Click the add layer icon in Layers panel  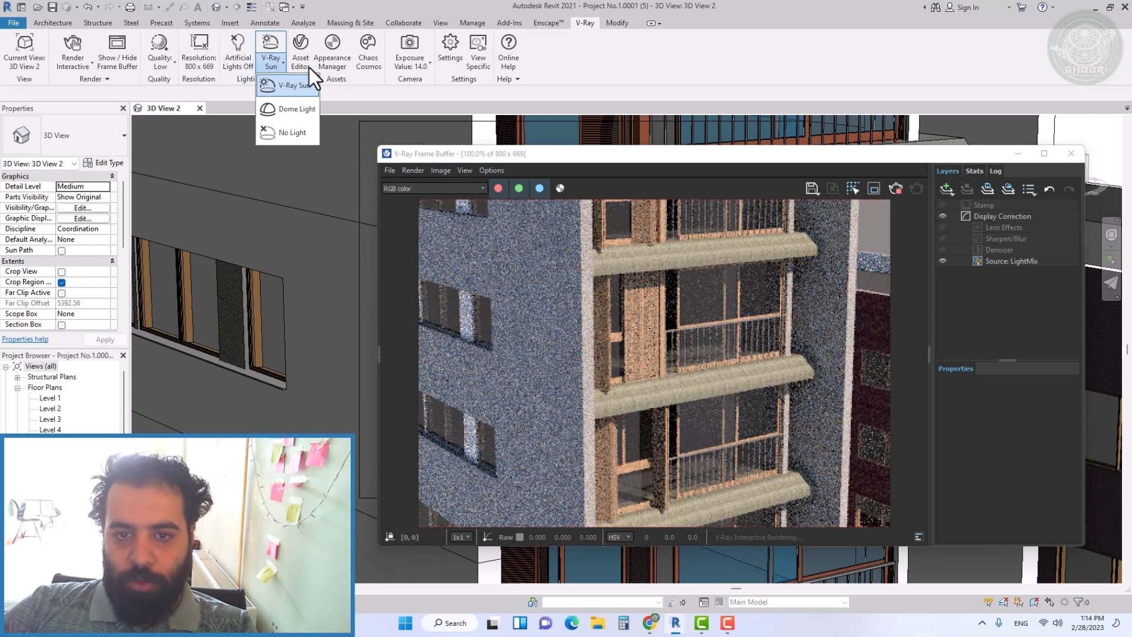[947, 189]
